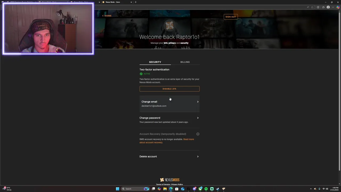Switch to the SECURITY tab
341x192 pixels.
pyautogui.click(x=155, y=62)
